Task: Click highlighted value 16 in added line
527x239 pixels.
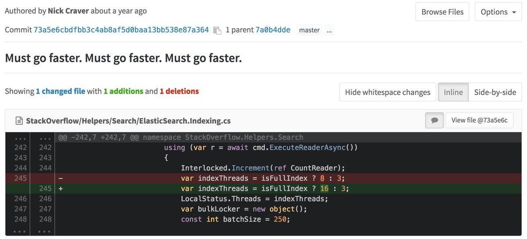Action: (324, 188)
